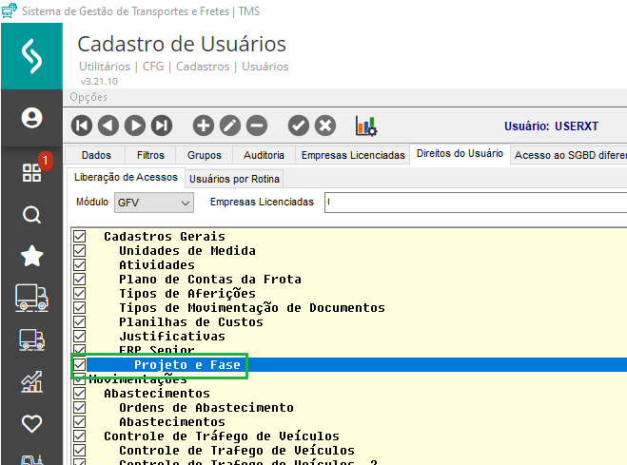Open the heart sidebar icon

pyautogui.click(x=31, y=423)
